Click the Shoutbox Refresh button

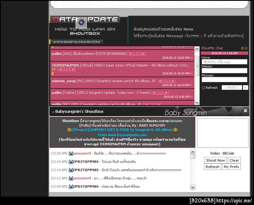(x=213, y=167)
